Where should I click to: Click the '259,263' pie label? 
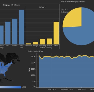(x=64, y=10)
